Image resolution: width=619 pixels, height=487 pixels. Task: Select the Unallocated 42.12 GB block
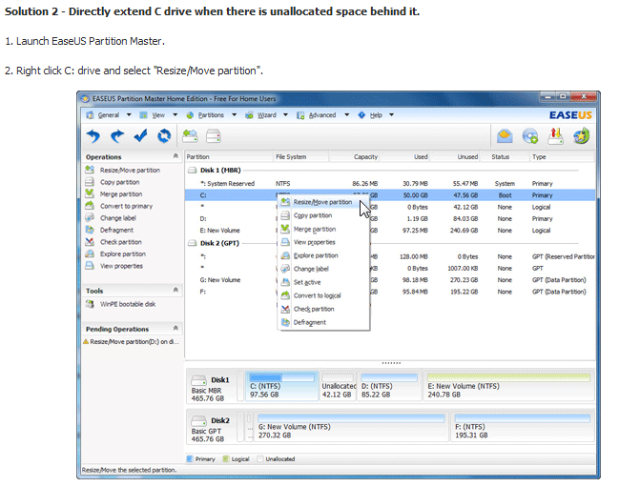coord(338,386)
